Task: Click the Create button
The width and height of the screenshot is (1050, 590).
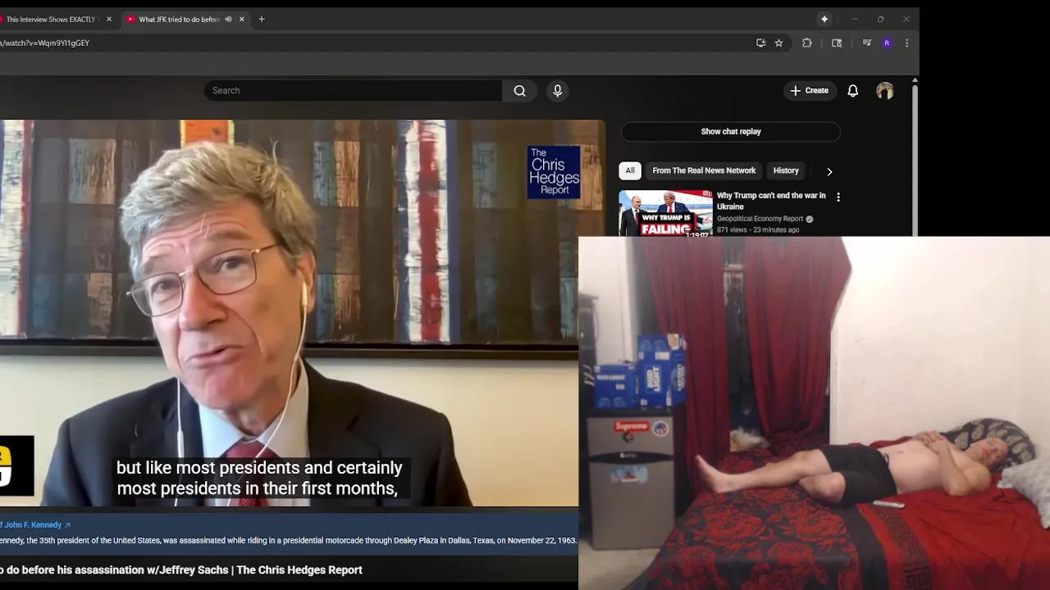Action: pos(810,90)
